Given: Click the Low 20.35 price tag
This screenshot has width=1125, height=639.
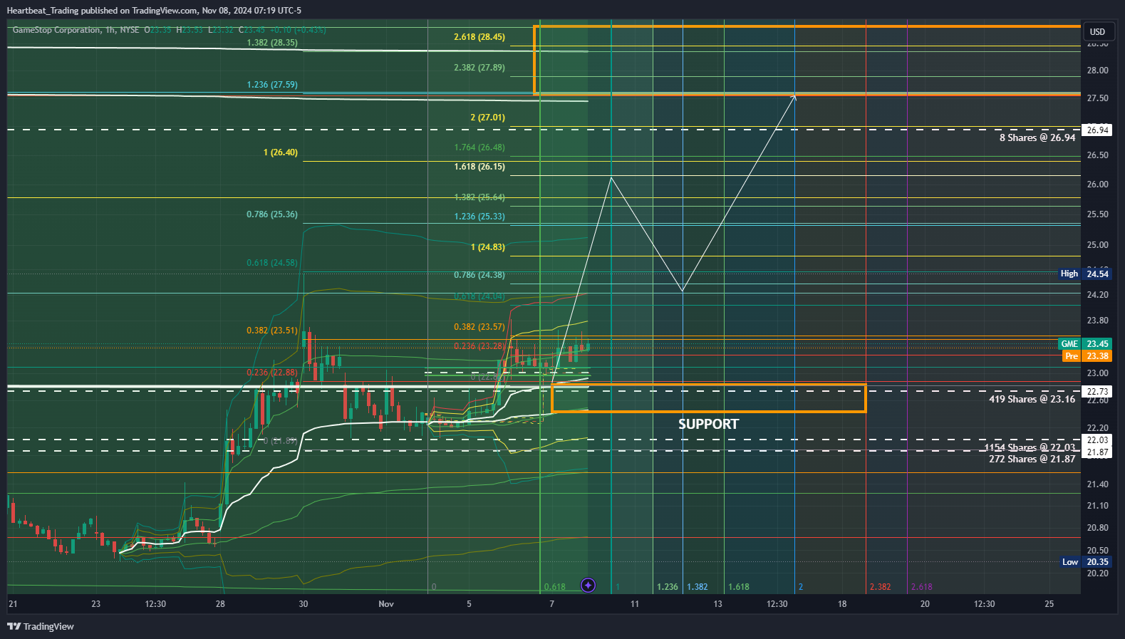Looking at the screenshot, I should point(1086,562).
